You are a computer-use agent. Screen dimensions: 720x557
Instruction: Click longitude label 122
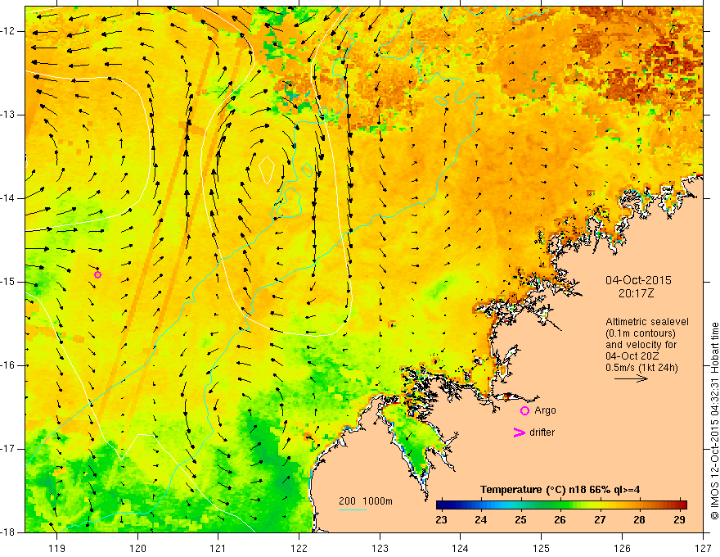click(299, 549)
